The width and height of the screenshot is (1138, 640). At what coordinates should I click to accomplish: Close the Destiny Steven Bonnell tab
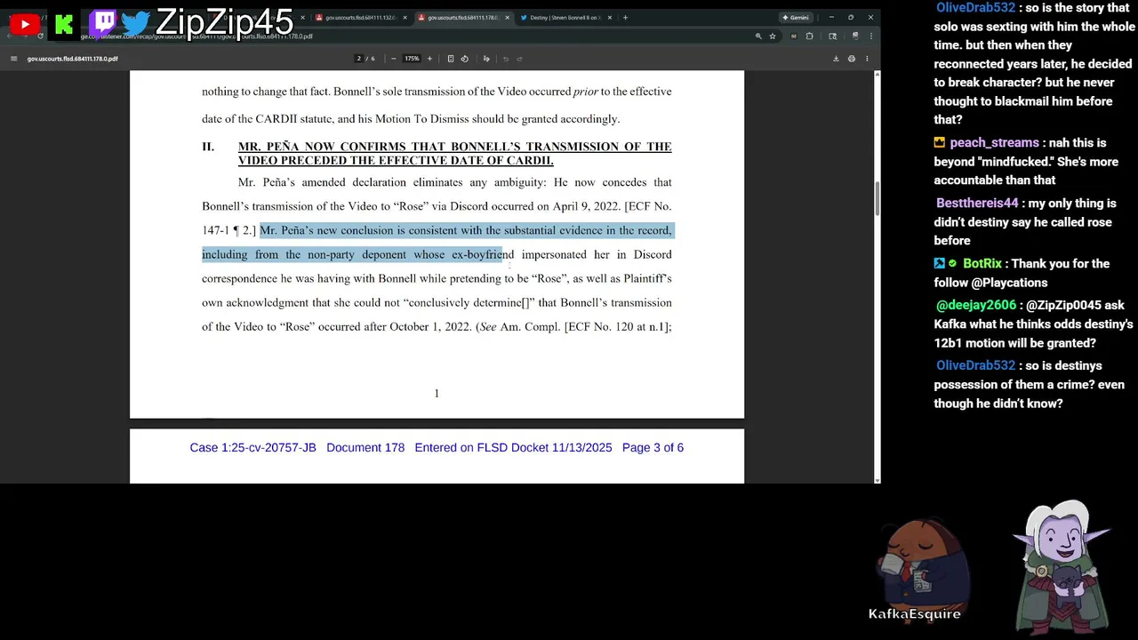click(611, 17)
